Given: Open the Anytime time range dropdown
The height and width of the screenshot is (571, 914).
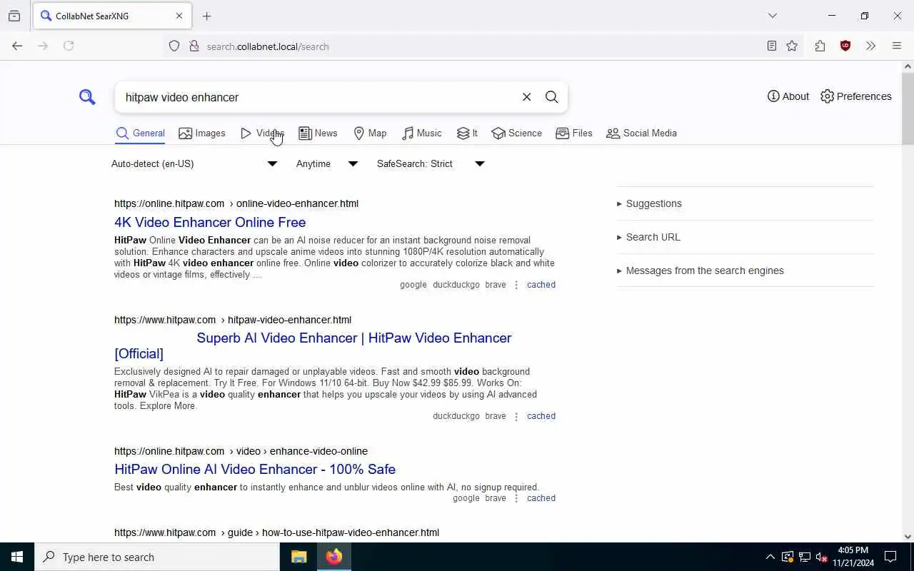Looking at the screenshot, I should 326,163.
